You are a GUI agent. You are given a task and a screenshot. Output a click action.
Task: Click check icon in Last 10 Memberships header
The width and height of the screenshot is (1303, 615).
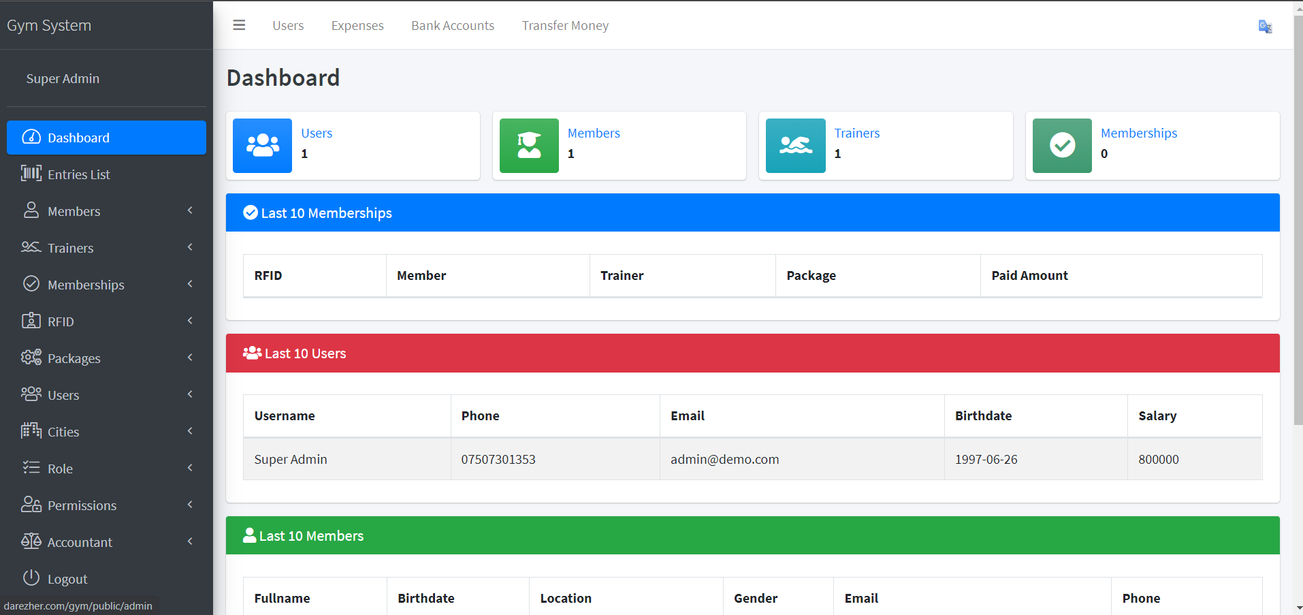coord(251,212)
